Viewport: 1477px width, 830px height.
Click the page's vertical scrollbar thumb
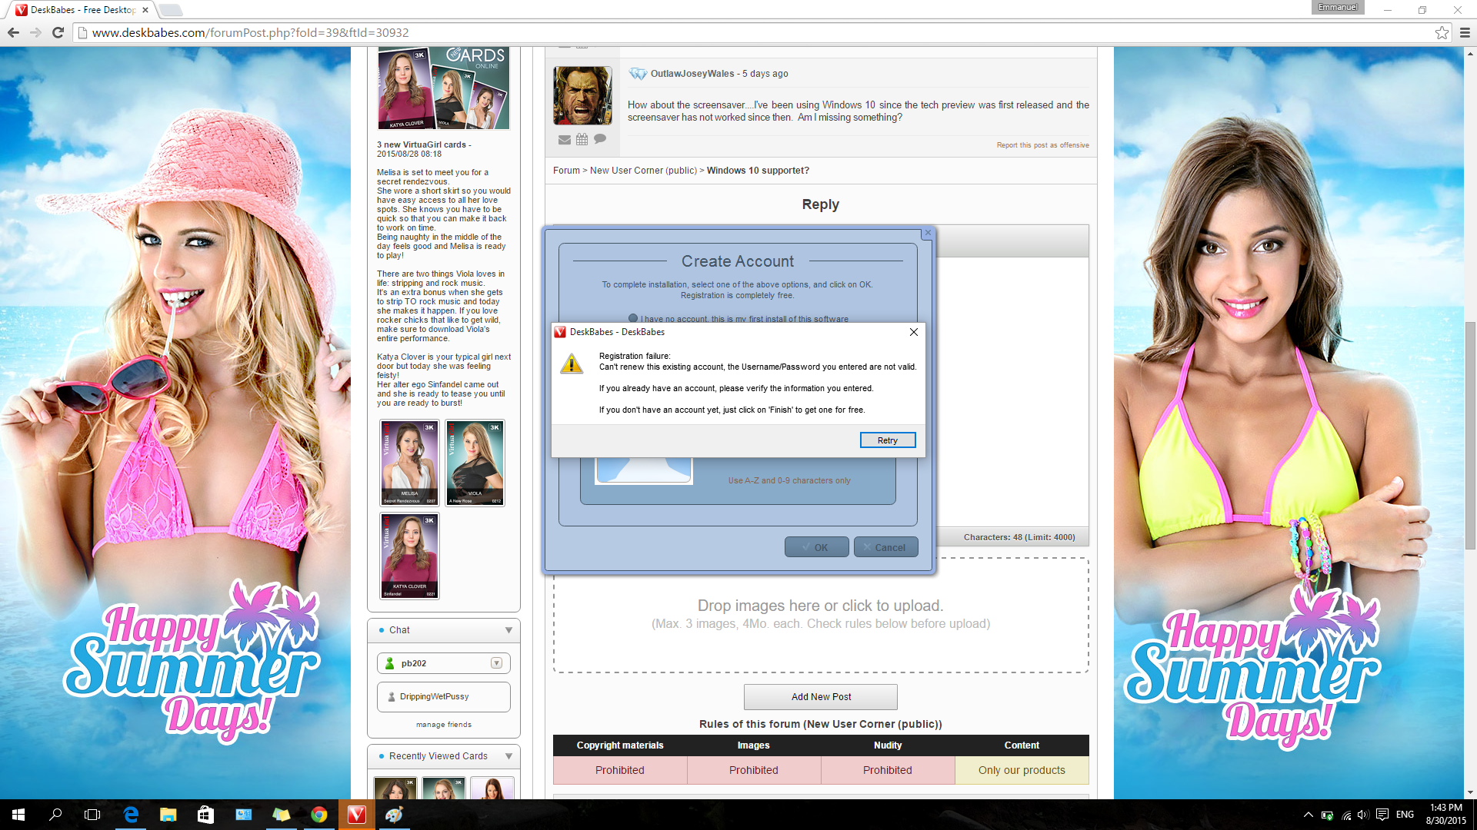(1470, 434)
